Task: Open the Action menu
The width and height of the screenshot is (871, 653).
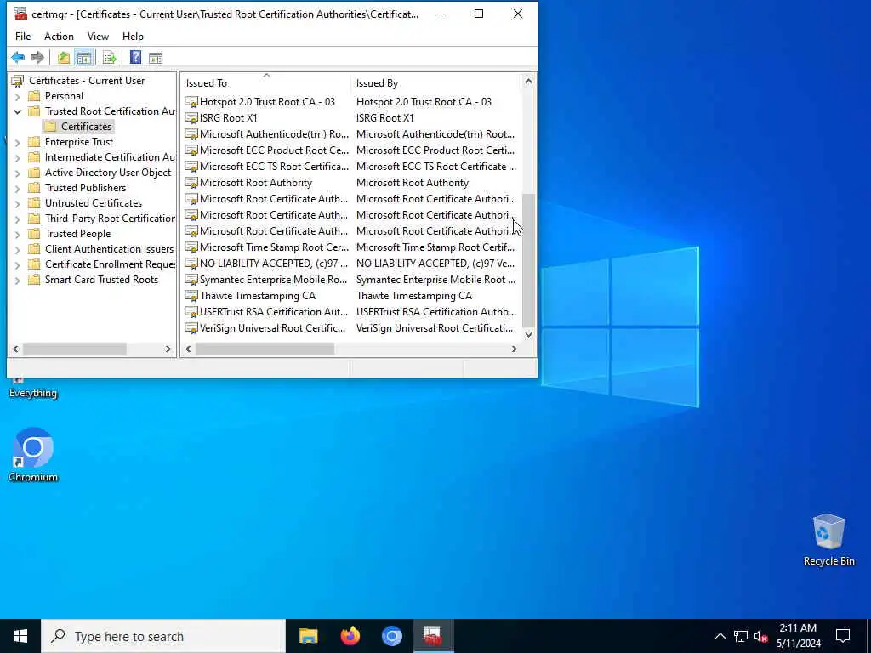Action: pos(59,36)
